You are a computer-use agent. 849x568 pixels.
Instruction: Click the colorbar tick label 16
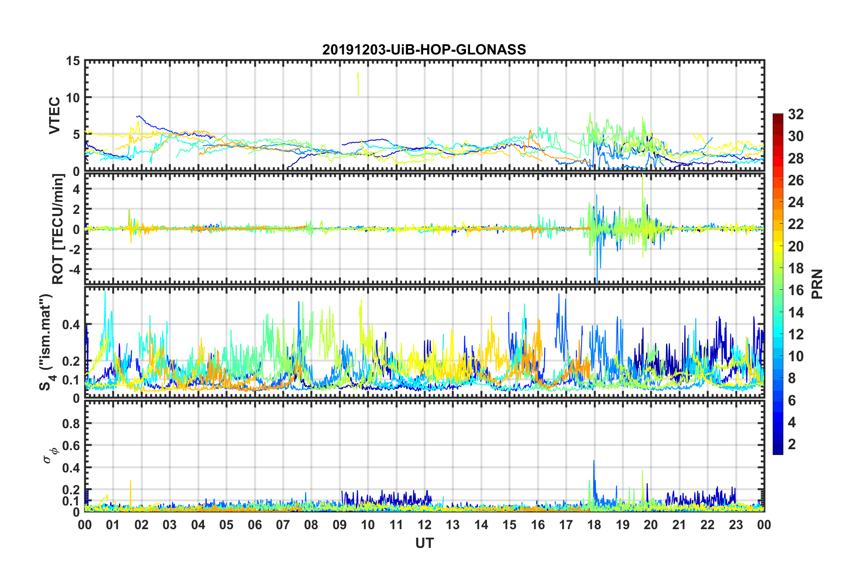click(796, 290)
